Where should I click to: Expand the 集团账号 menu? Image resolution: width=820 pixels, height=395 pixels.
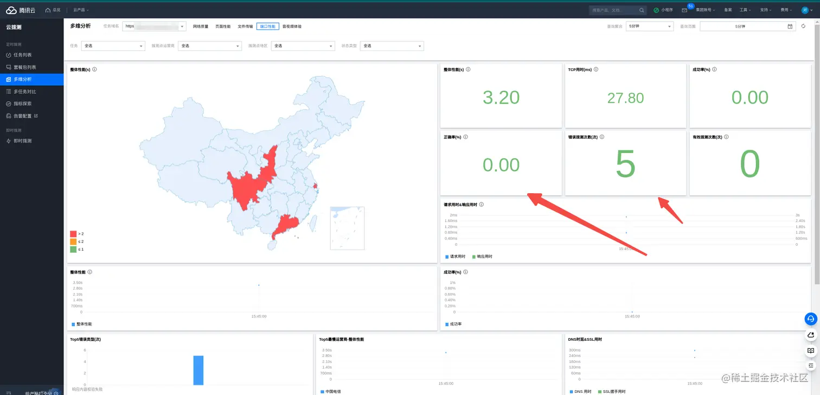706,10
